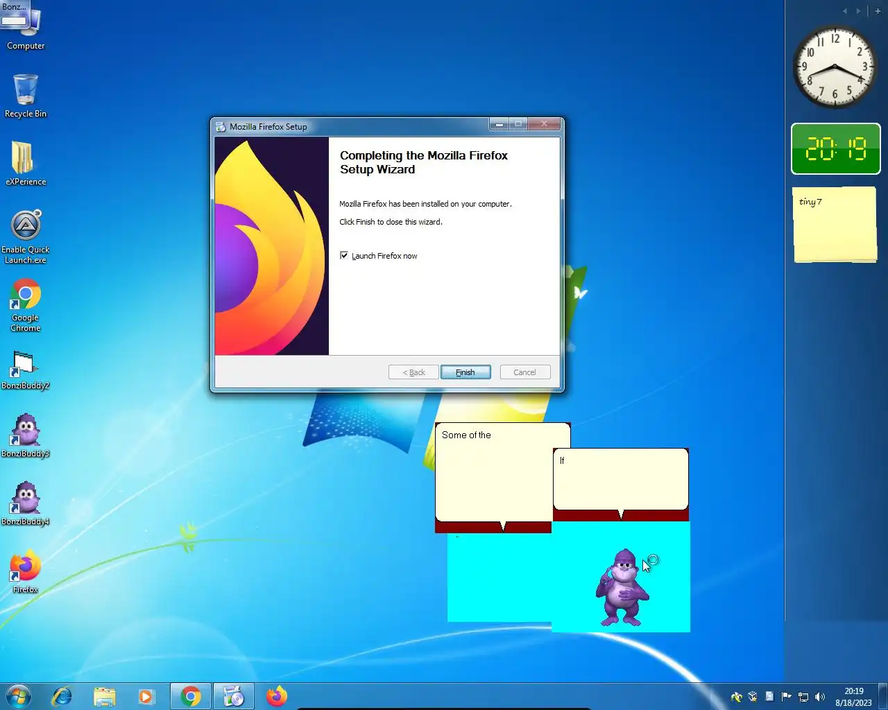This screenshot has height=710, width=888.
Task: Open the volume speaker tray icon
Action: [820, 697]
